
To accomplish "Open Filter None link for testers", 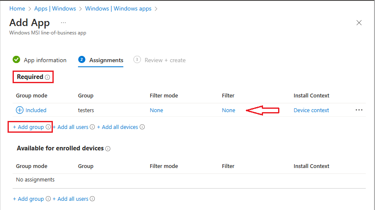I will (x=228, y=110).
